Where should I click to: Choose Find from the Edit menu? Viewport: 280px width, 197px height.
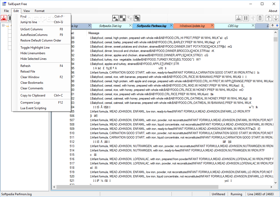pos(41,16)
